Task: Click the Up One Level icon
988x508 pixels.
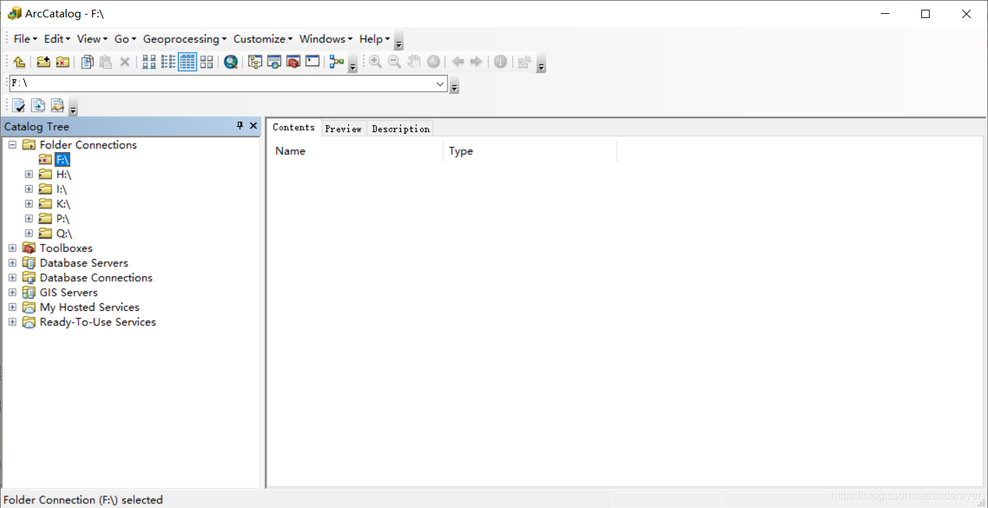Action: [19, 62]
